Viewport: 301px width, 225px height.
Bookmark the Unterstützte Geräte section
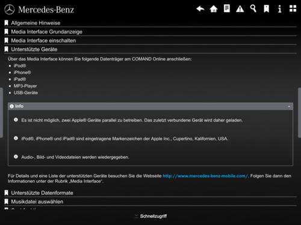coord(7,49)
